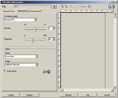Open the Units dropdown arrow
The height and width of the screenshot is (98, 118).
click(91, 7)
